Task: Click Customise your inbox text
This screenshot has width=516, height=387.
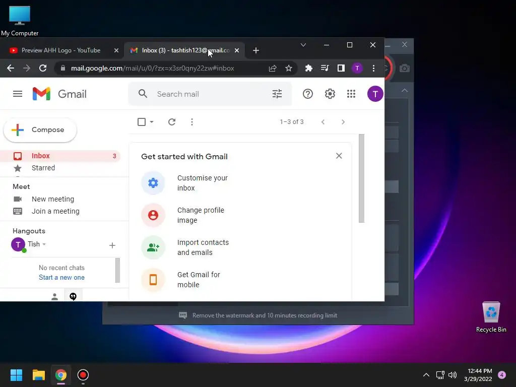Action: coord(203,183)
